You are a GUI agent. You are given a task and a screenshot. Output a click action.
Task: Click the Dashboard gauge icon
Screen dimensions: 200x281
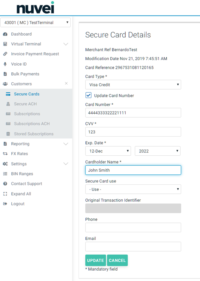click(x=5, y=34)
